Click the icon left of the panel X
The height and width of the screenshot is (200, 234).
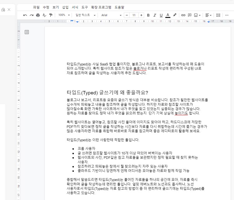click(x=3, y=10)
